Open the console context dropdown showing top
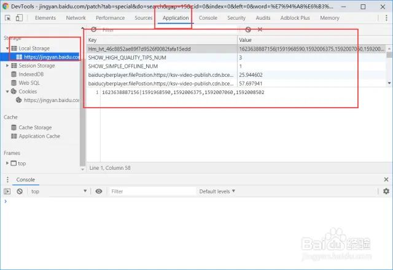 click(59, 191)
